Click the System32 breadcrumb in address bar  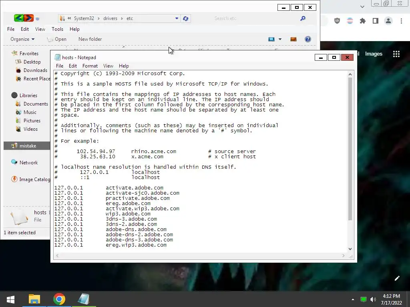(x=84, y=18)
